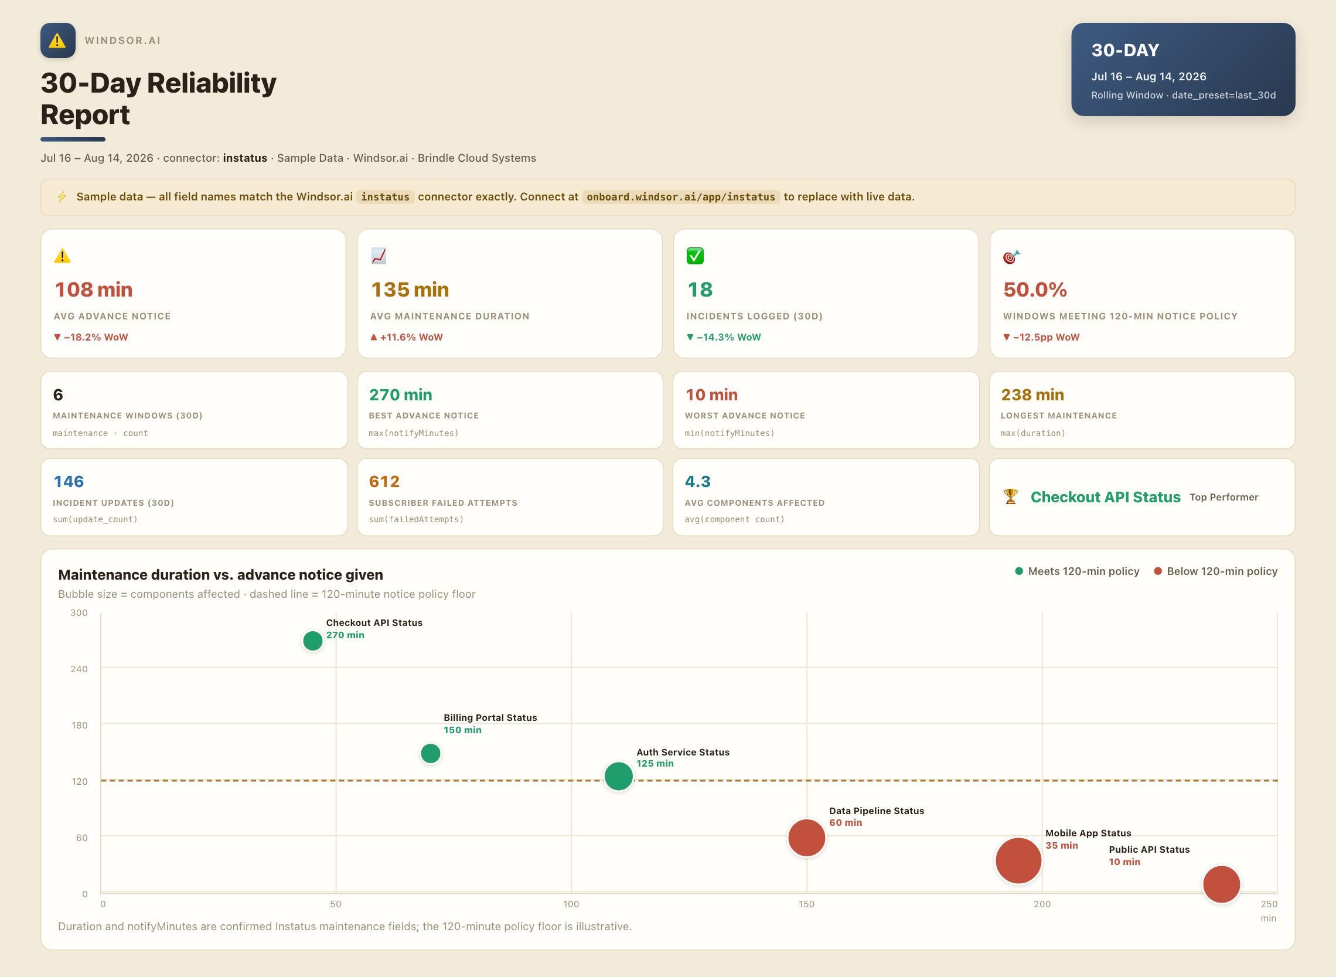Click the sum(failedAttempts) formula text
The image size is (1336, 977).
pos(416,519)
